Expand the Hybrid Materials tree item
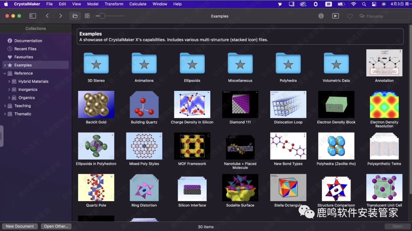 click(x=9, y=81)
